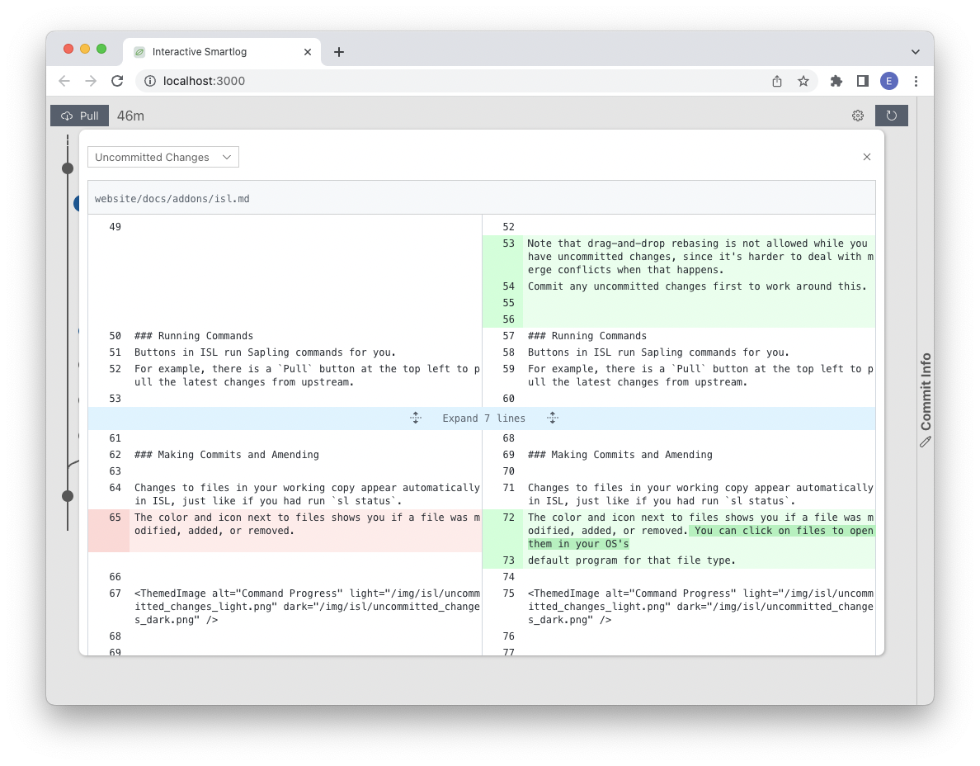Open the profile avatar 'E'

click(888, 81)
